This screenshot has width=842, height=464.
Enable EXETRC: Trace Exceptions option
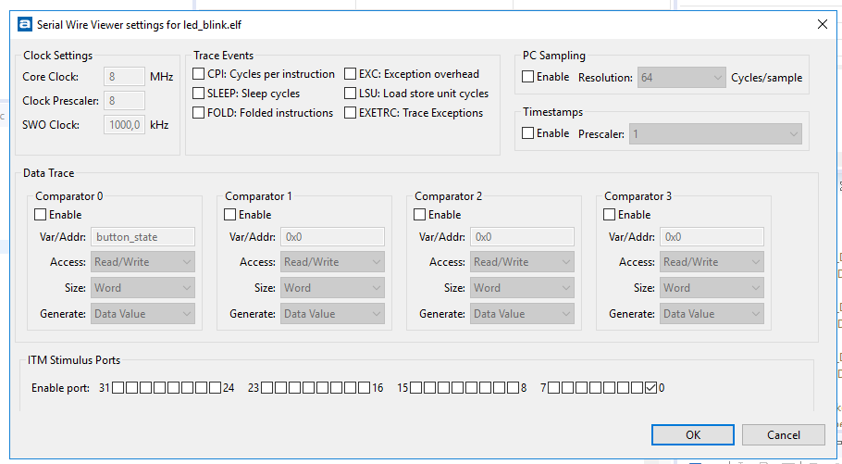coord(350,113)
